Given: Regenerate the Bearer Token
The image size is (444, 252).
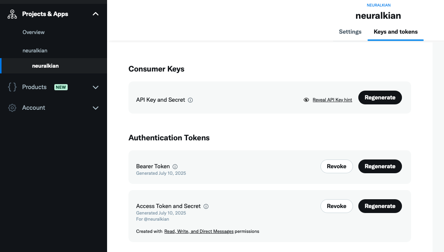Looking at the screenshot, I should click(380, 166).
